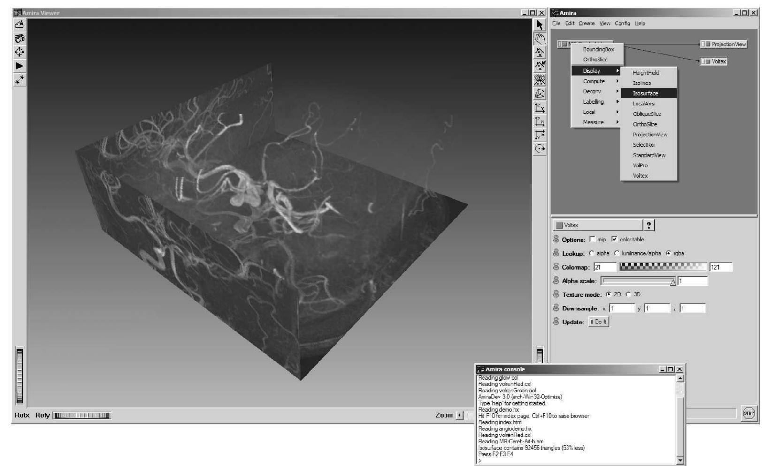Click the Voltex module header button
This screenshot has height=466, width=767.
pyautogui.click(x=598, y=225)
